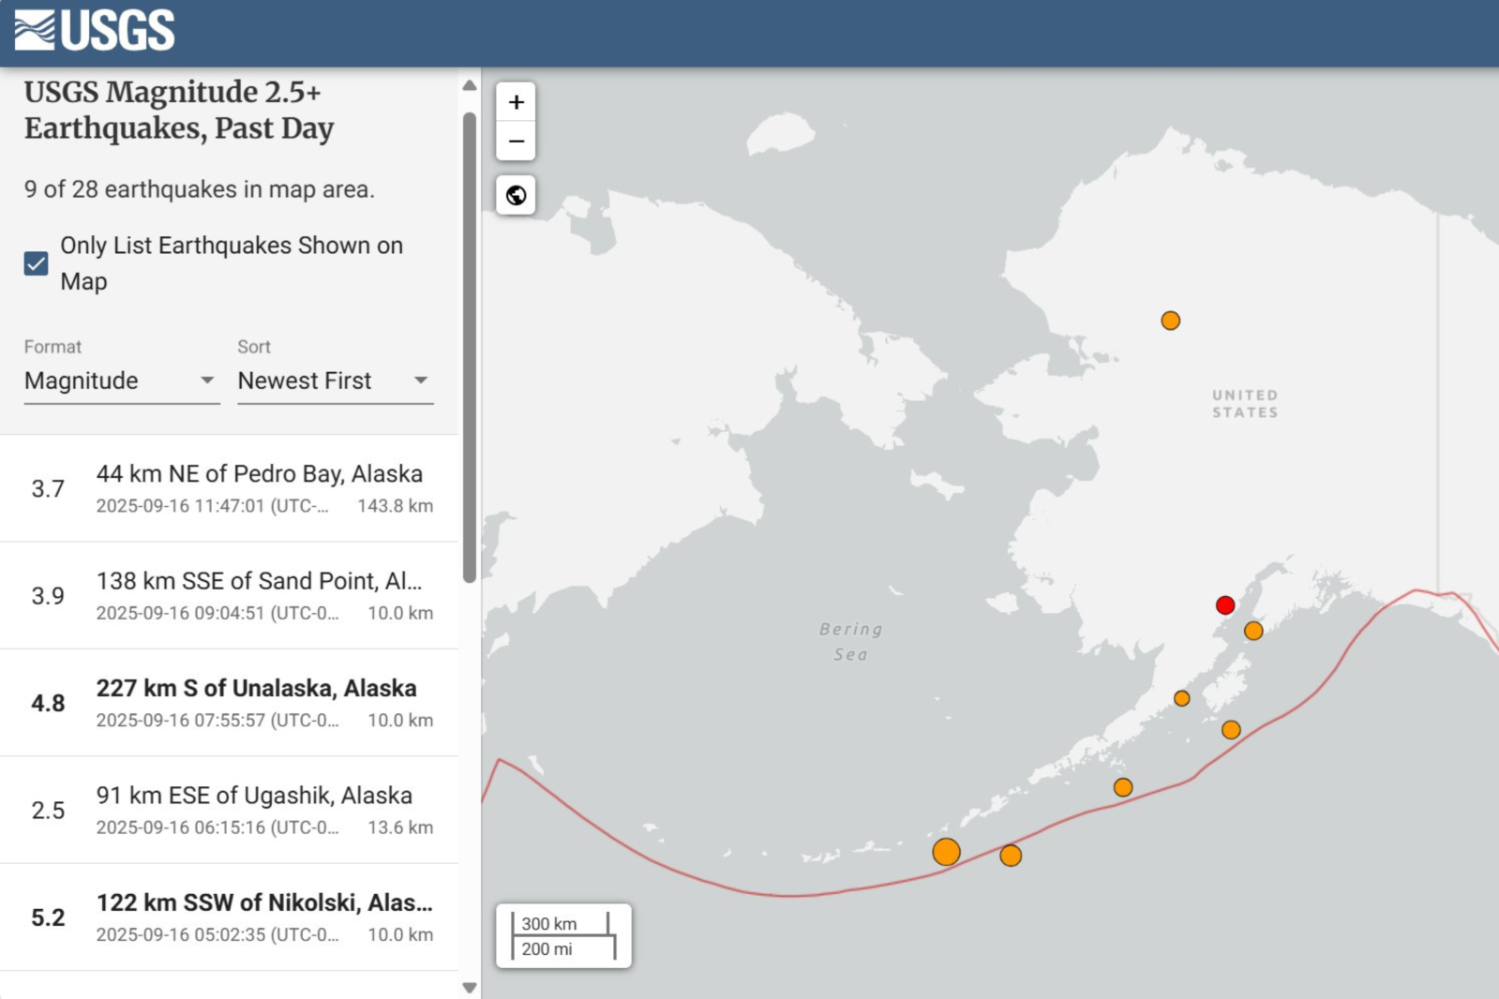Uncheck Only List Earthquakes Shown on Map
The height and width of the screenshot is (999, 1499).
click(x=37, y=263)
